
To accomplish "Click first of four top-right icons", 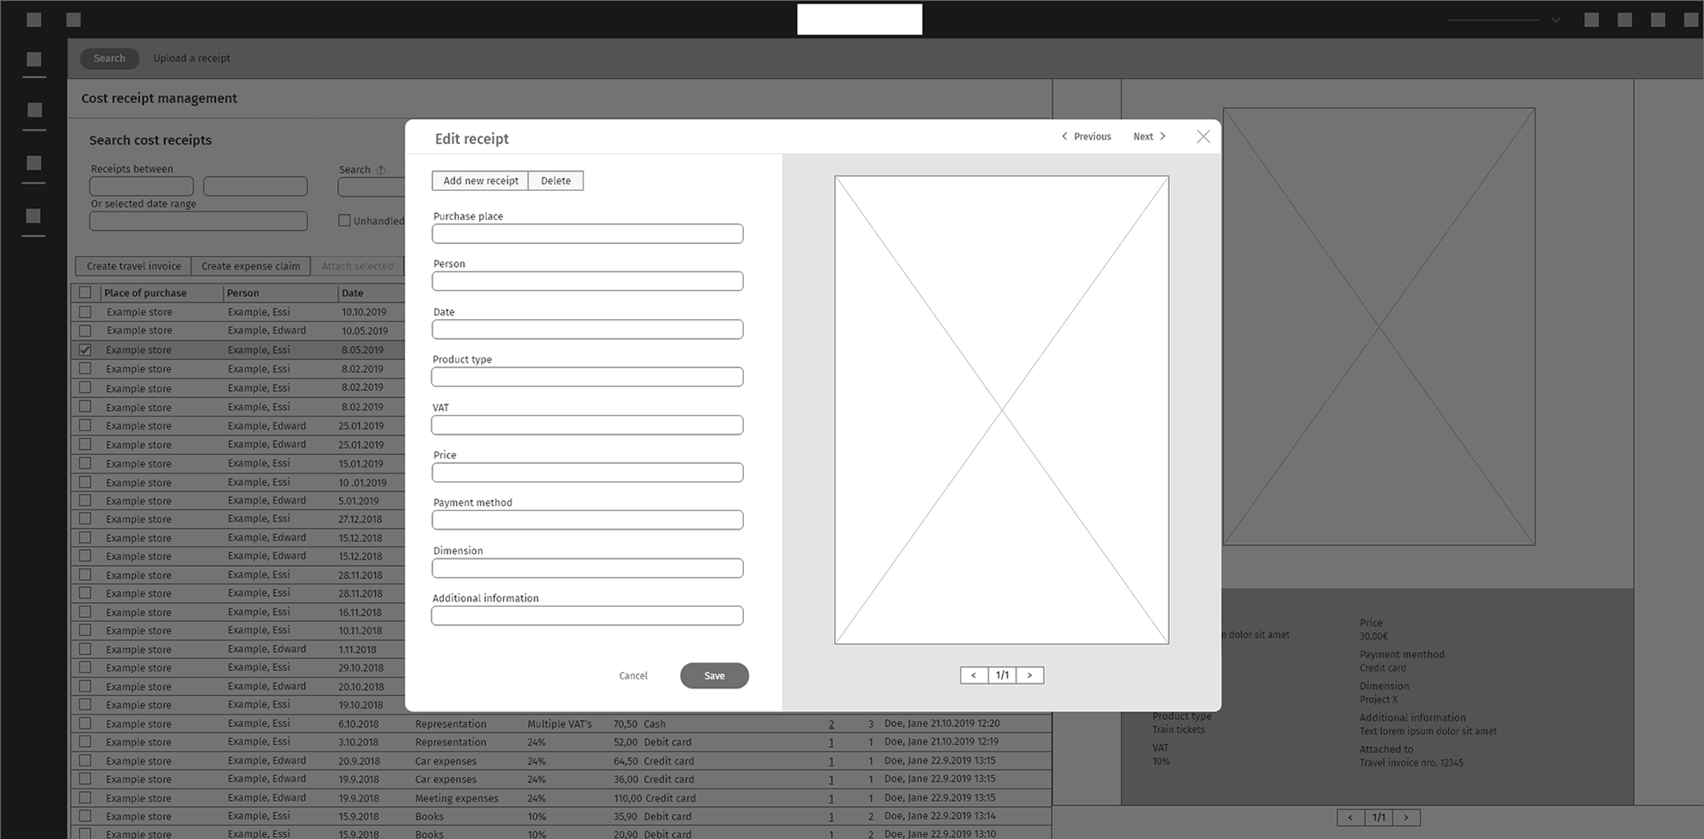I will (1592, 20).
